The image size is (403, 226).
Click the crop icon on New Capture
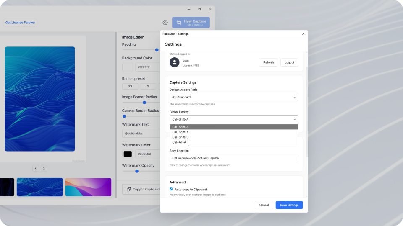(179, 23)
